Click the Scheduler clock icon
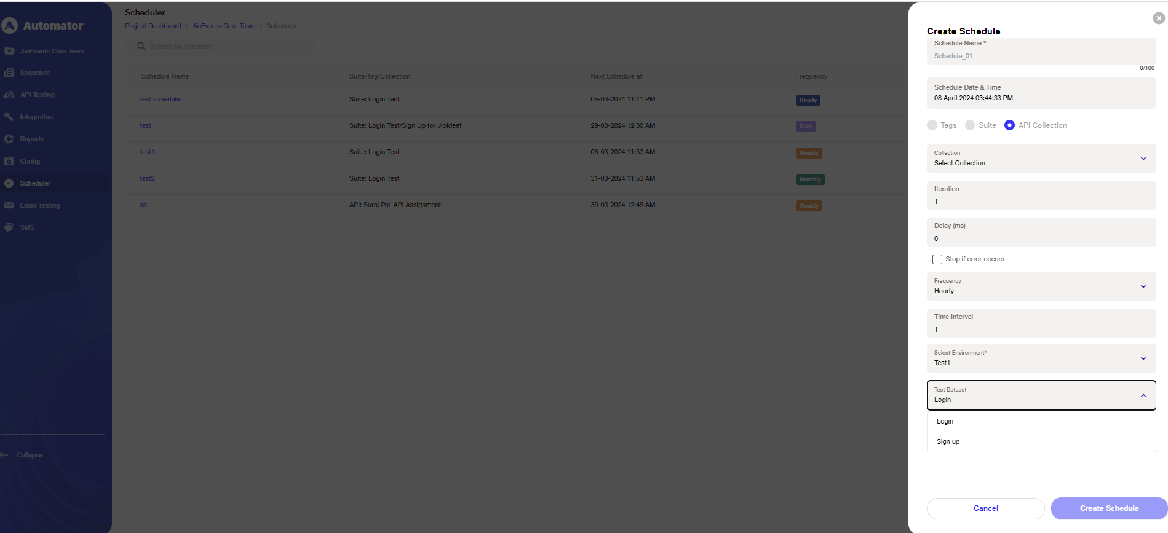Image resolution: width=1168 pixels, height=533 pixels. click(x=9, y=183)
